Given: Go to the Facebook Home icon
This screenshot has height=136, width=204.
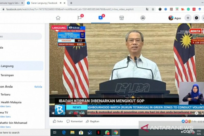Looking at the screenshot, I should point(58,18).
